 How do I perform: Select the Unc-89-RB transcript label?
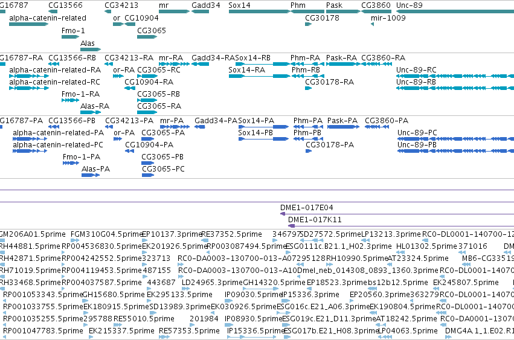tap(416, 82)
